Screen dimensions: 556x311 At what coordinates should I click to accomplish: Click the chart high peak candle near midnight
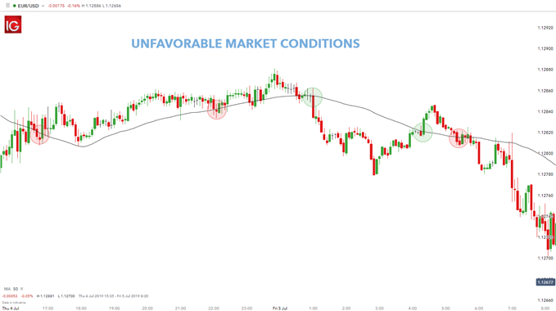(275, 79)
